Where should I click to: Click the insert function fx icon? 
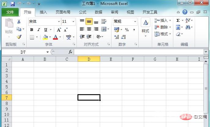70,52
